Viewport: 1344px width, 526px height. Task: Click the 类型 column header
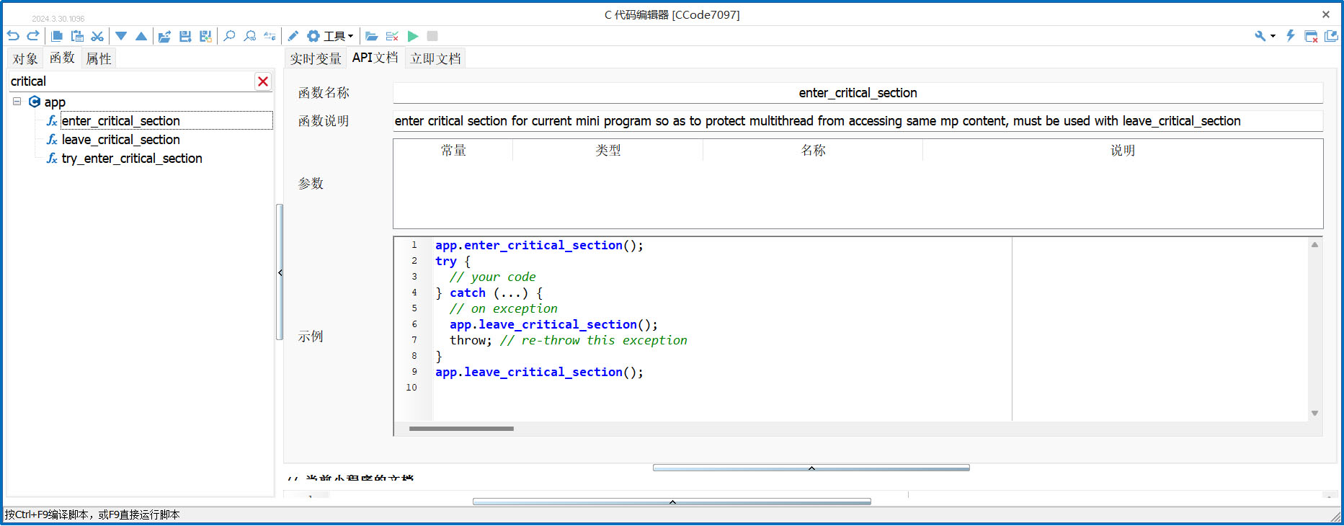click(x=608, y=150)
